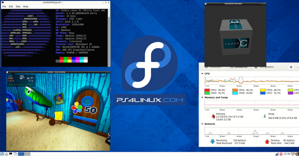
Task: Click the 12:30 clock on the taskbar
Action: coord(287,154)
